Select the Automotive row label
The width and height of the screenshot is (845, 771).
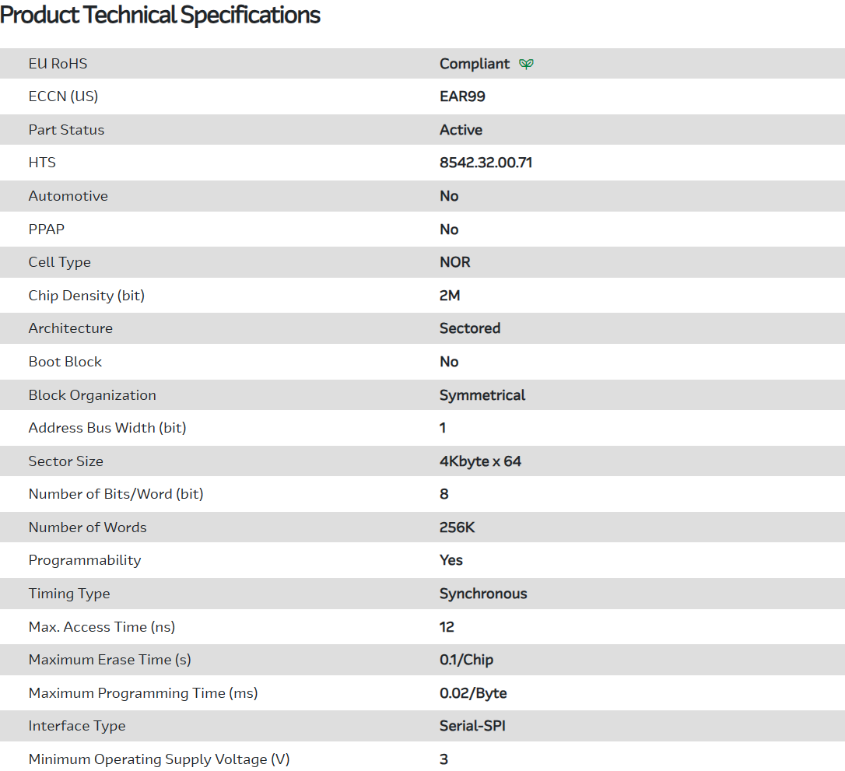click(68, 196)
